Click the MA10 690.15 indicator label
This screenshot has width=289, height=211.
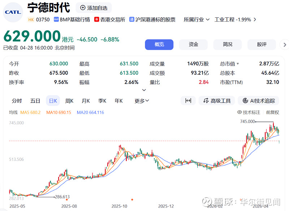click(59, 113)
